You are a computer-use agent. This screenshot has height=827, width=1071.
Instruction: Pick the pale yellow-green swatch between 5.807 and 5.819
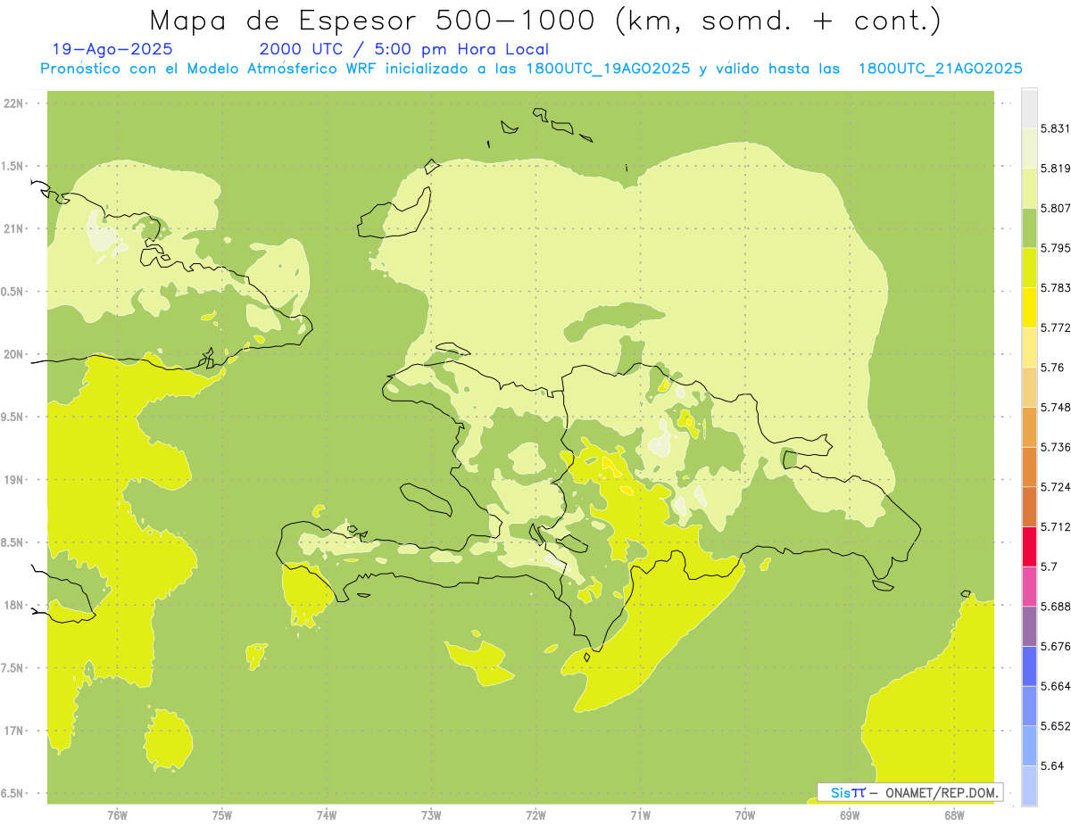pos(1029,187)
